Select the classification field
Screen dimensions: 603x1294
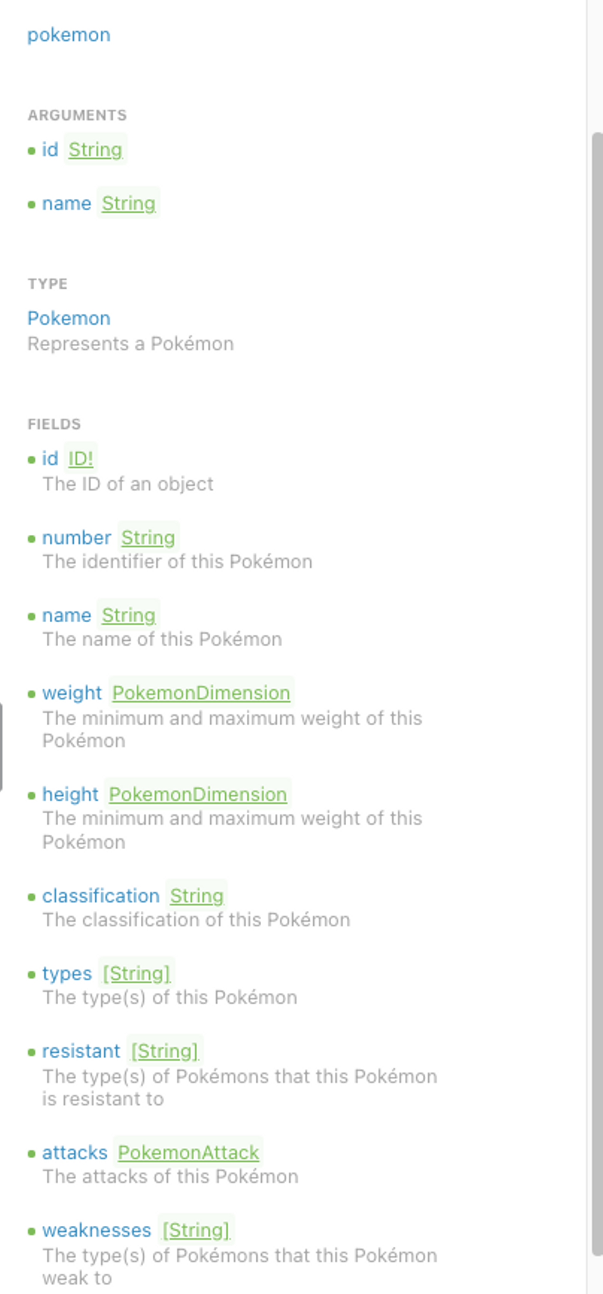pyautogui.click(x=100, y=896)
